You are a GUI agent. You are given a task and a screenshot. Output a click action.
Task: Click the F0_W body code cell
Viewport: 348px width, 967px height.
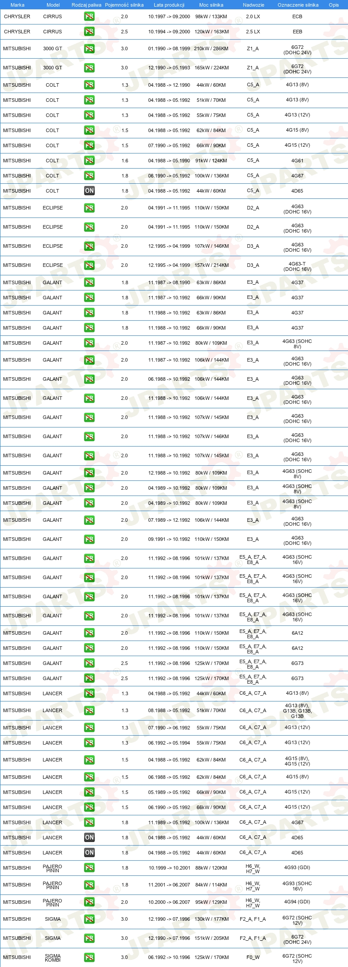coord(253,957)
